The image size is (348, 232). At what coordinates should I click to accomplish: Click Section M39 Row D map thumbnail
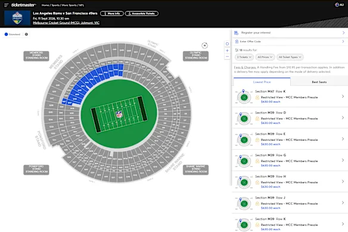244,118
